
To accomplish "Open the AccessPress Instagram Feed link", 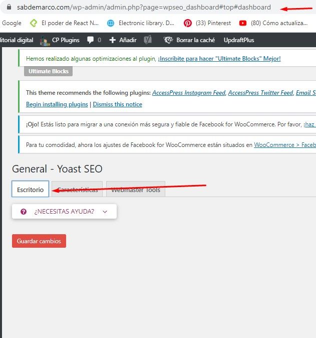I will [189, 93].
